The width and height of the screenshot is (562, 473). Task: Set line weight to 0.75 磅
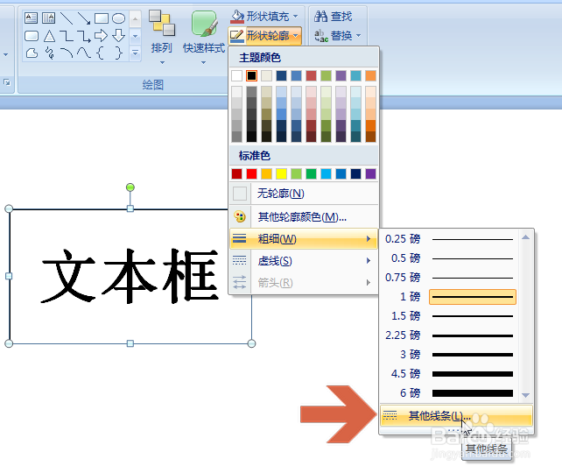pos(449,278)
